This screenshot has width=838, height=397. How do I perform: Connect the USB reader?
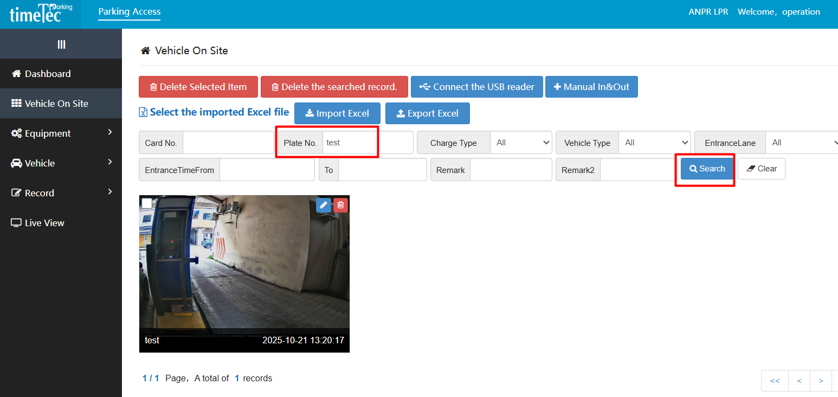[x=476, y=87]
